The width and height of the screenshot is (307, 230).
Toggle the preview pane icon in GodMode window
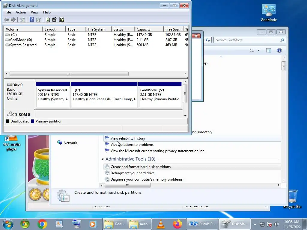click(x=269, y=50)
